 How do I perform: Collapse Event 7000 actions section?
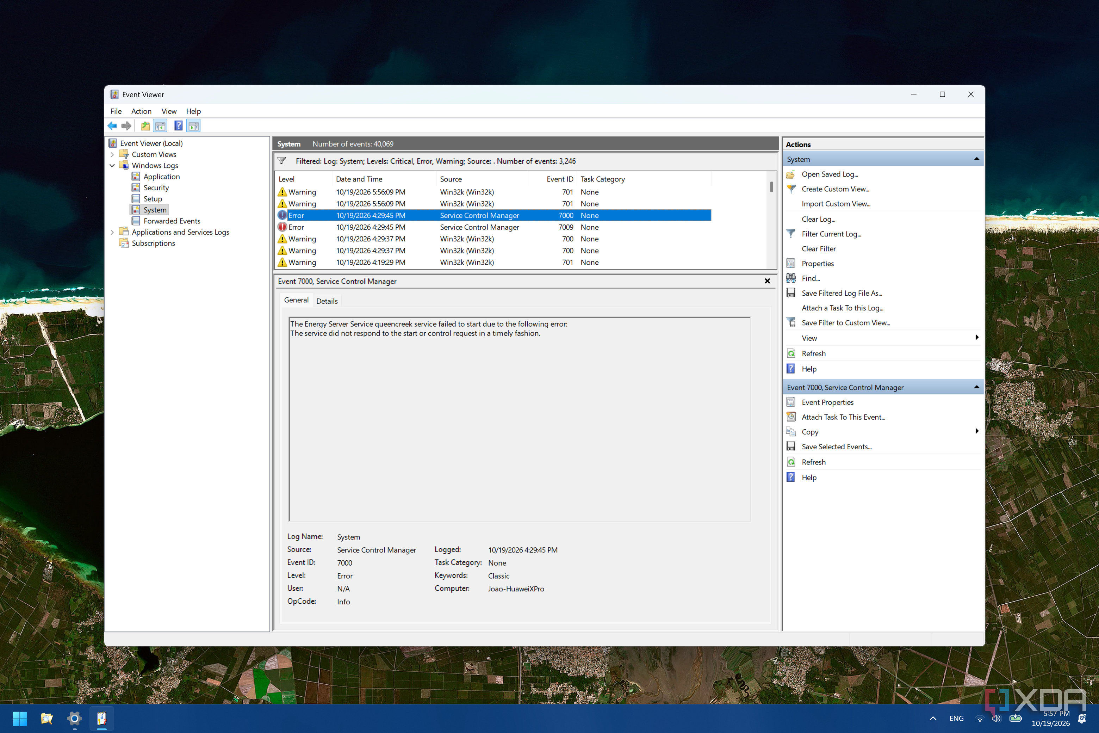coord(976,387)
